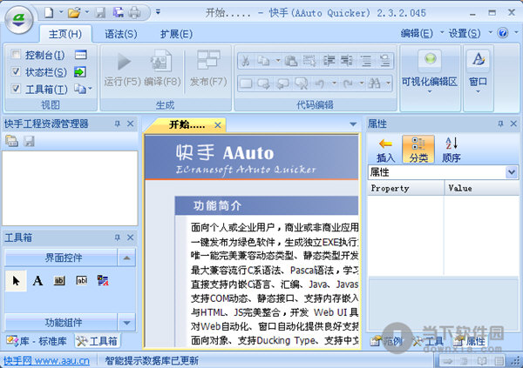Open the 设置(S) menu
Screen dimensions: 523x368
(x=465, y=33)
